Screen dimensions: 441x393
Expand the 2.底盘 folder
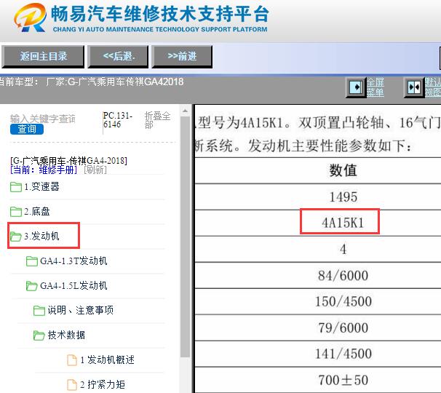pyautogui.click(x=37, y=211)
